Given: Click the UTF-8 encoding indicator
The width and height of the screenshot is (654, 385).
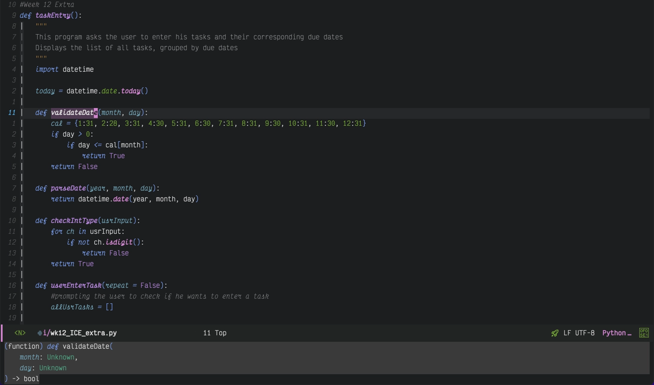Looking at the screenshot, I should coord(585,333).
